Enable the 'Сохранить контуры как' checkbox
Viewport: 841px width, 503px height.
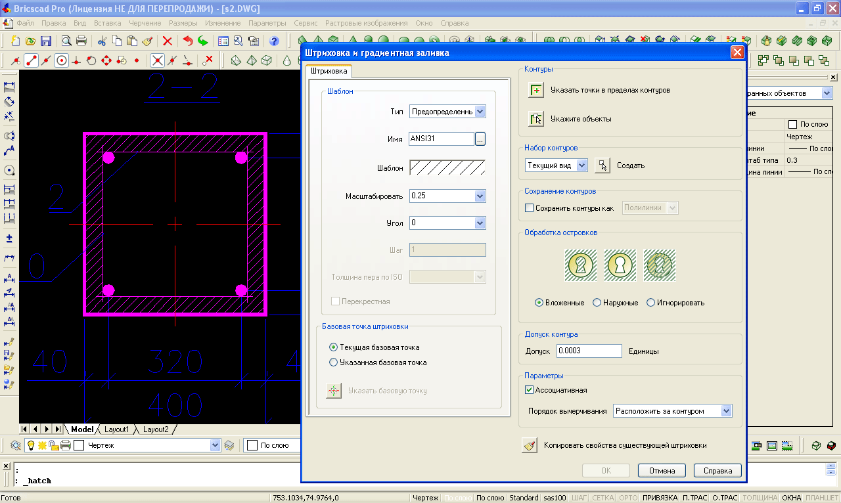[x=530, y=208]
